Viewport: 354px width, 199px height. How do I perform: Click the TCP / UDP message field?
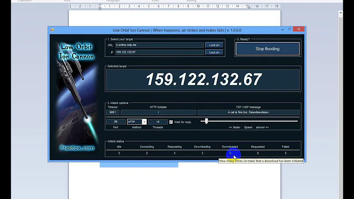pos(249,112)
